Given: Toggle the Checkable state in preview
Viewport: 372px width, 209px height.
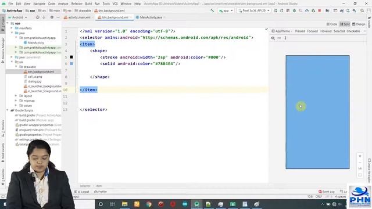Looking at the screenshot, I should [x=353, y=31].
